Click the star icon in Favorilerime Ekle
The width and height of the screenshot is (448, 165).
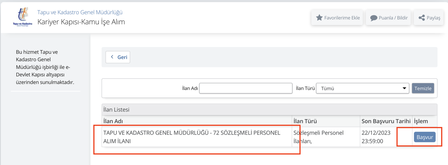pyautogui.click(x=319, y=18)
